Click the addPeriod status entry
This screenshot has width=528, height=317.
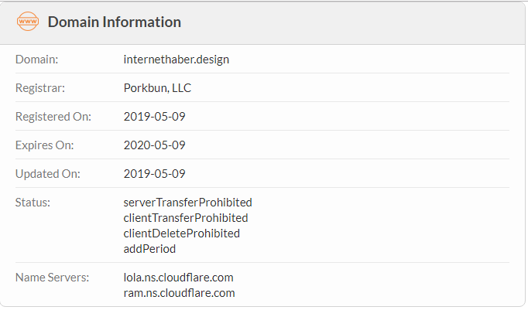pyautogui.click(x=149, y=249)
